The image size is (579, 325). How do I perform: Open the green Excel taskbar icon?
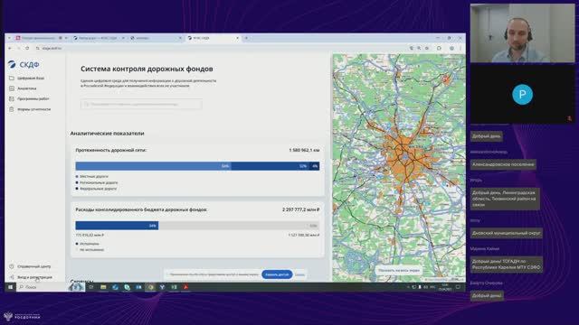tap(174, 287)
